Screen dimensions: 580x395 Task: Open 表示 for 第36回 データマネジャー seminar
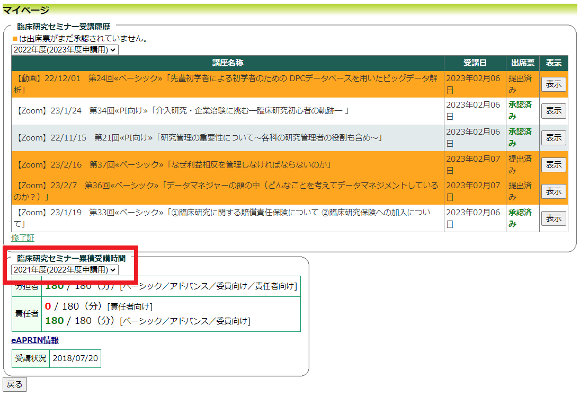click(x=554, y=191)
